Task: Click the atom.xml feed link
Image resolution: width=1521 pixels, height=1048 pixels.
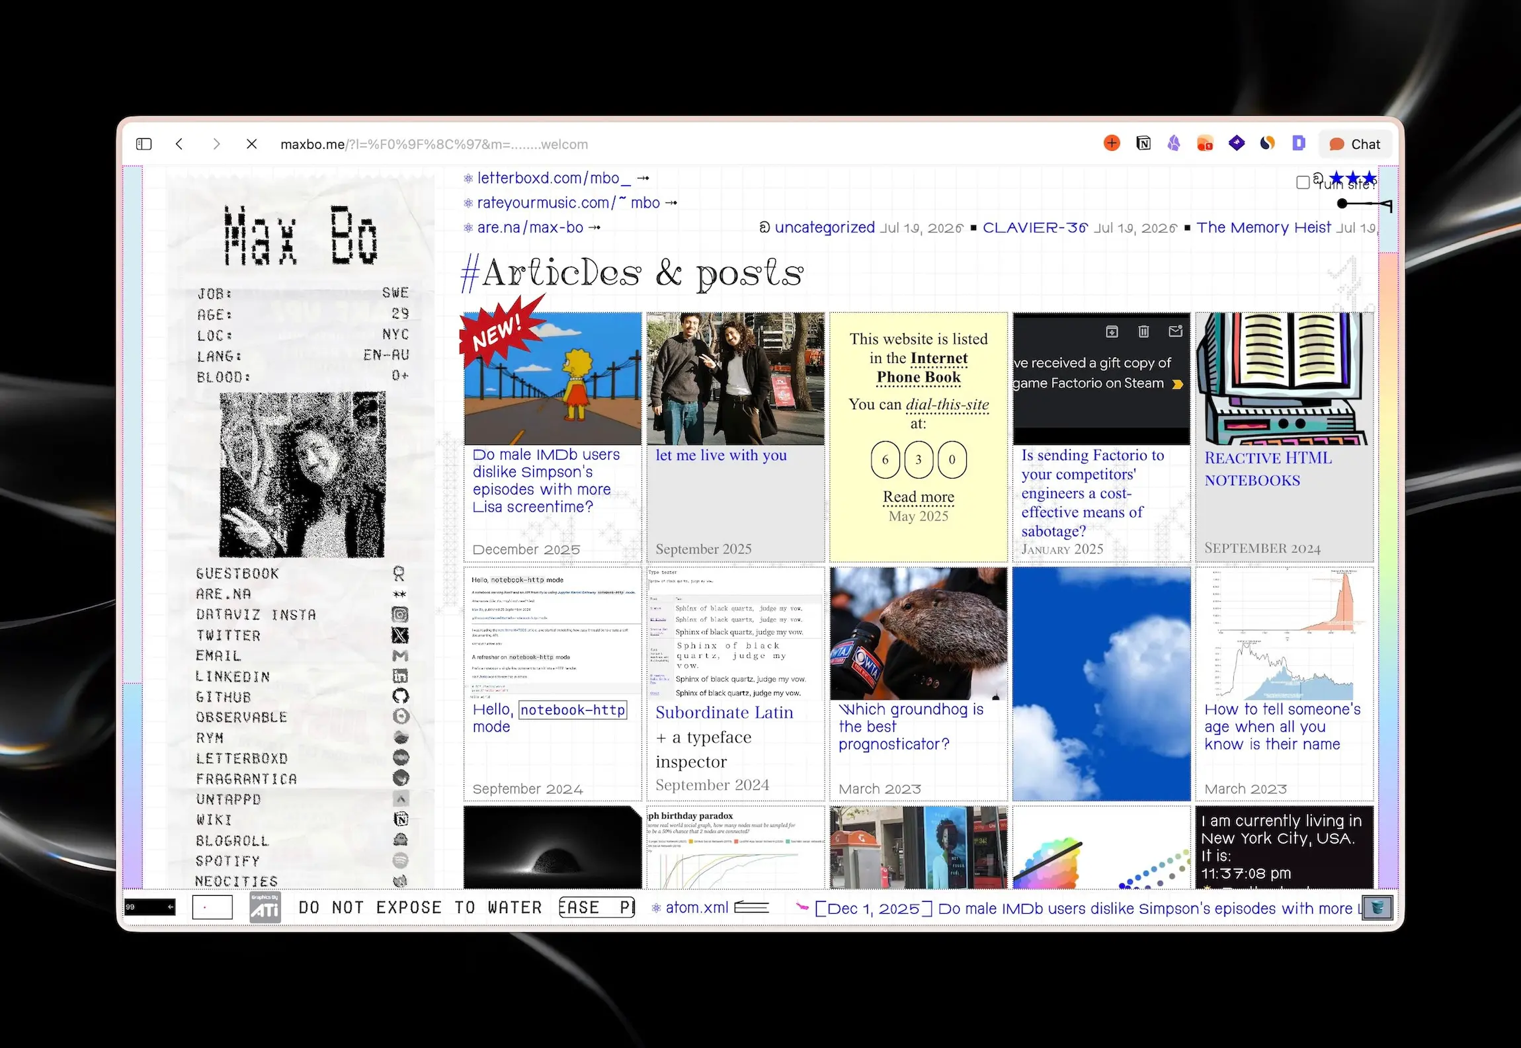Action: pyautogui.click(x=697, y=908)
